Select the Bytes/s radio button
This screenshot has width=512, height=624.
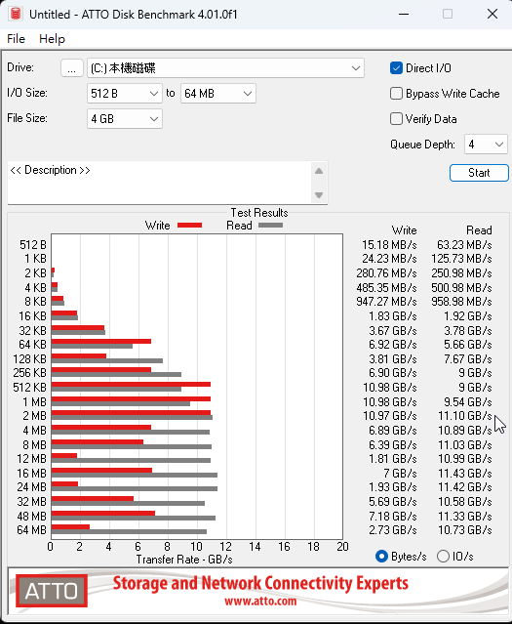[381, 556]
